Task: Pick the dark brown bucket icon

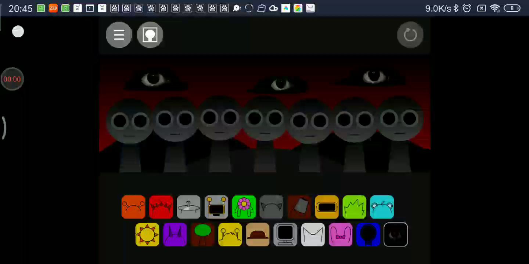Action: (x=299, y=207)
